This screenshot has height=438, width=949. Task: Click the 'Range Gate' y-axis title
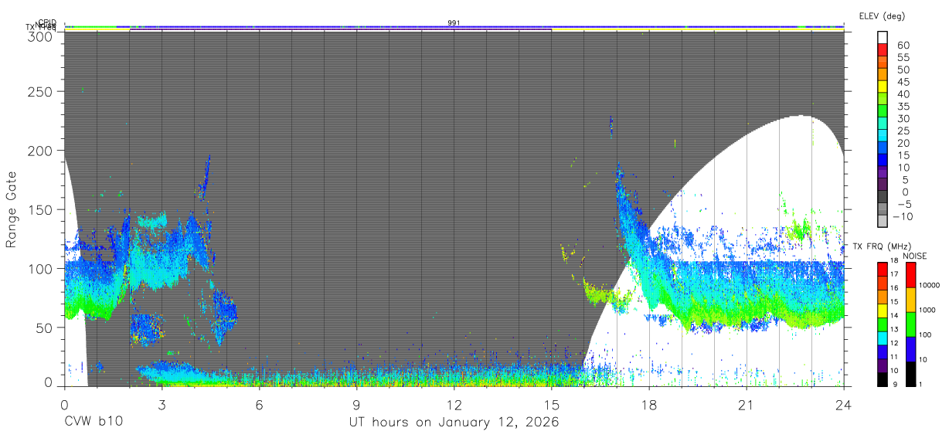(x=12, y=209)
